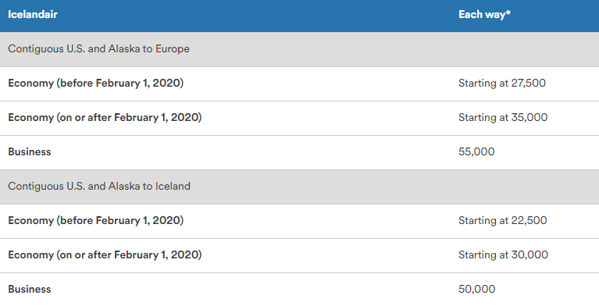Viewport: 599px width, 306px height.
Task: Click the 50,000 Business miles value
Action: point(476,289)
